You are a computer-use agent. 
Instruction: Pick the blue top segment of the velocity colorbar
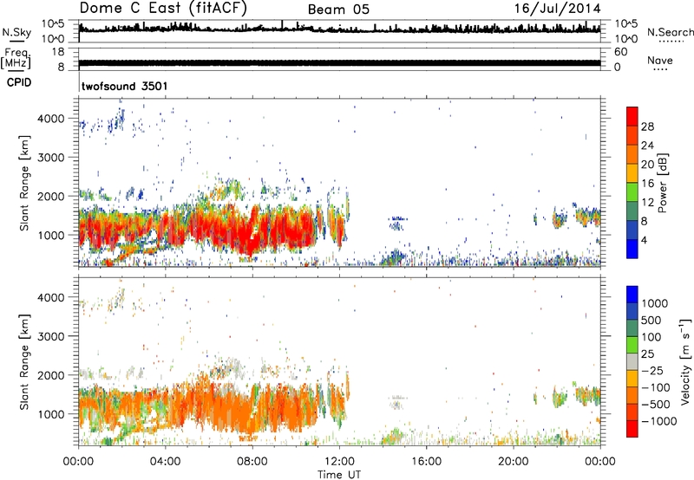632,295
